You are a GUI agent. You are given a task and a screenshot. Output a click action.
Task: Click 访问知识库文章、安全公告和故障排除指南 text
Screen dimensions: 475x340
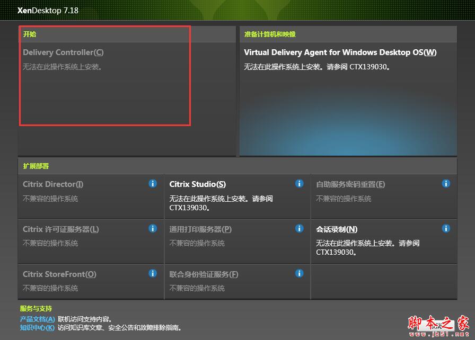119,328
